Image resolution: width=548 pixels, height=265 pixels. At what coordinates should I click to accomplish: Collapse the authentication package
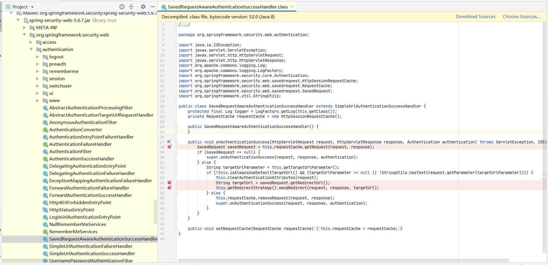31,49
